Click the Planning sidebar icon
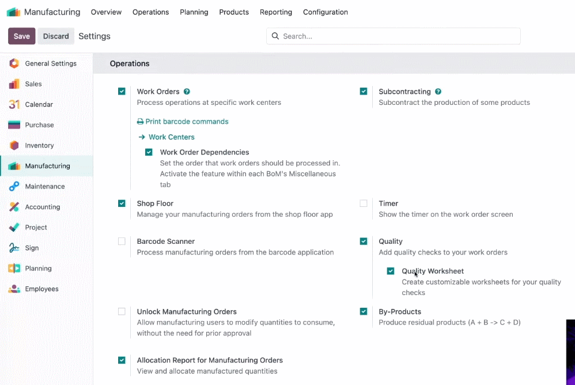Image resolution: width=575 pixels, height=385 pixels. point(14,269)
